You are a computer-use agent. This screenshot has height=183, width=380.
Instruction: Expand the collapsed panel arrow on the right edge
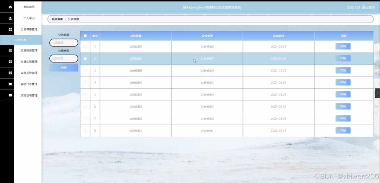(x=377, y=93)
